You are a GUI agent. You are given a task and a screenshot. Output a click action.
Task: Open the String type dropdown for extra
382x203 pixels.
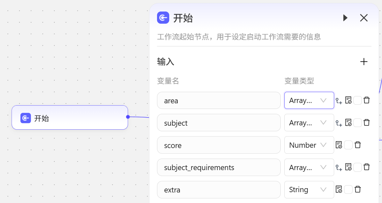(x=309, y=190)
